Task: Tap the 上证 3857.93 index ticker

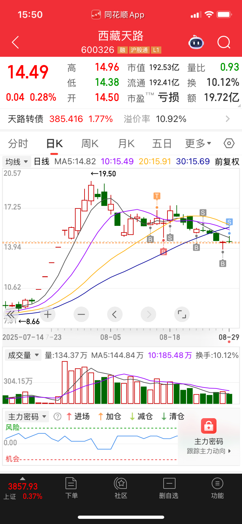Action: [23, 491]
